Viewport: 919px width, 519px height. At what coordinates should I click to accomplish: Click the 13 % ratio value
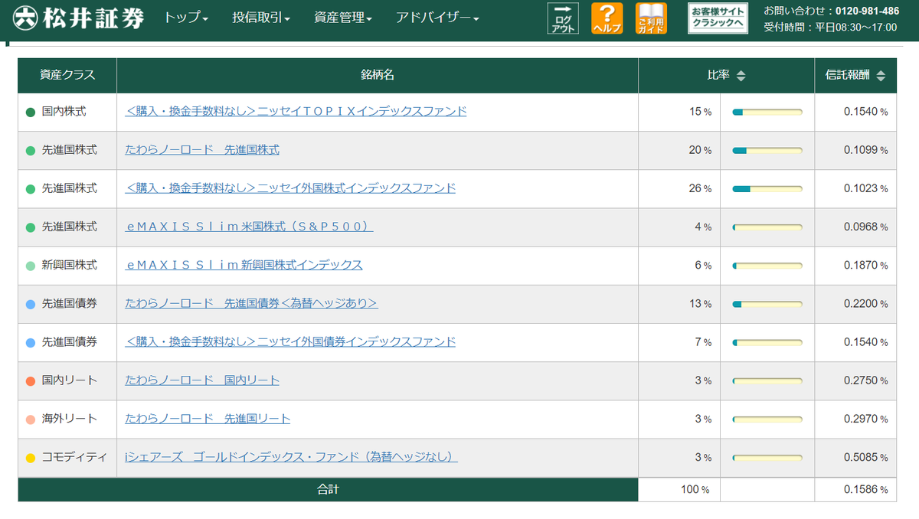(700, 303)
